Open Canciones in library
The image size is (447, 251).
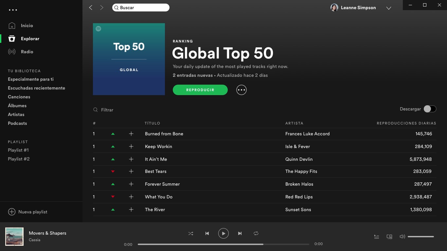pos(19,97)
